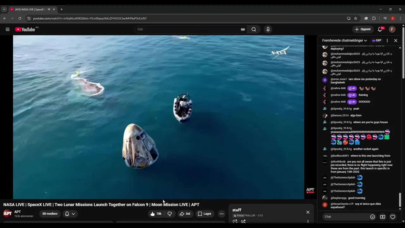Image resolution: width=405 pixels, height=228 pixels.
Task: Open Chrome three-dot menu
Action: pos(400,18)
